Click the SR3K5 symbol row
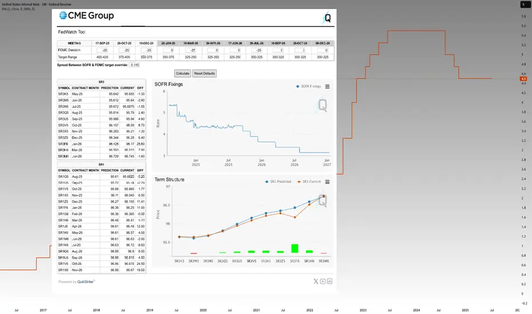This screenshot has height=314, width=532. point(102,94)
